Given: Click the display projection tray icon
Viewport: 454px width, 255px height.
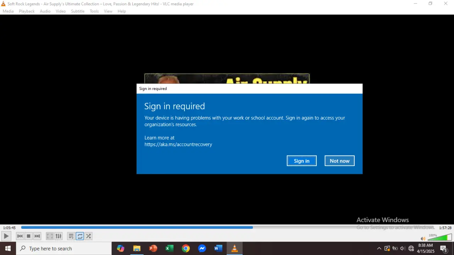Looking at the screenshot, I should point(387,248).
